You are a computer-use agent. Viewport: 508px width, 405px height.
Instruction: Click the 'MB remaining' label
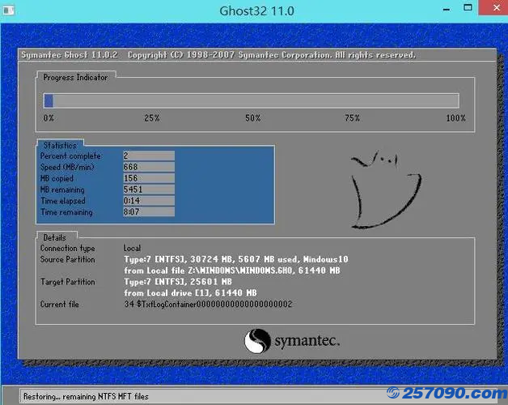[x=62, y=190]
